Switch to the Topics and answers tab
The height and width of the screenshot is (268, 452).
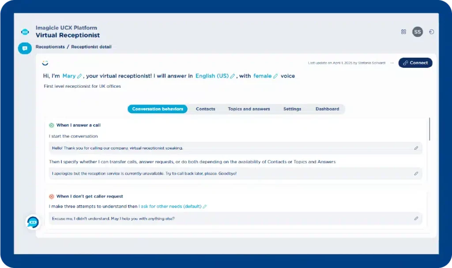click(249, 108)
